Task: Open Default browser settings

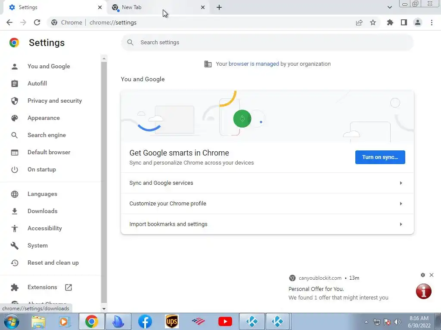Action: pos(49,152)
